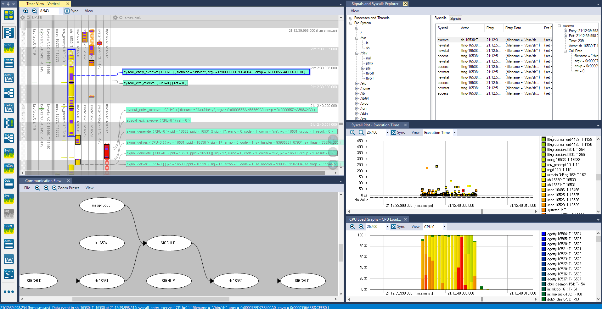The image size is (602, 309).
Task: Select the CPU view icon in the sidebar
Action: point(8,47)
